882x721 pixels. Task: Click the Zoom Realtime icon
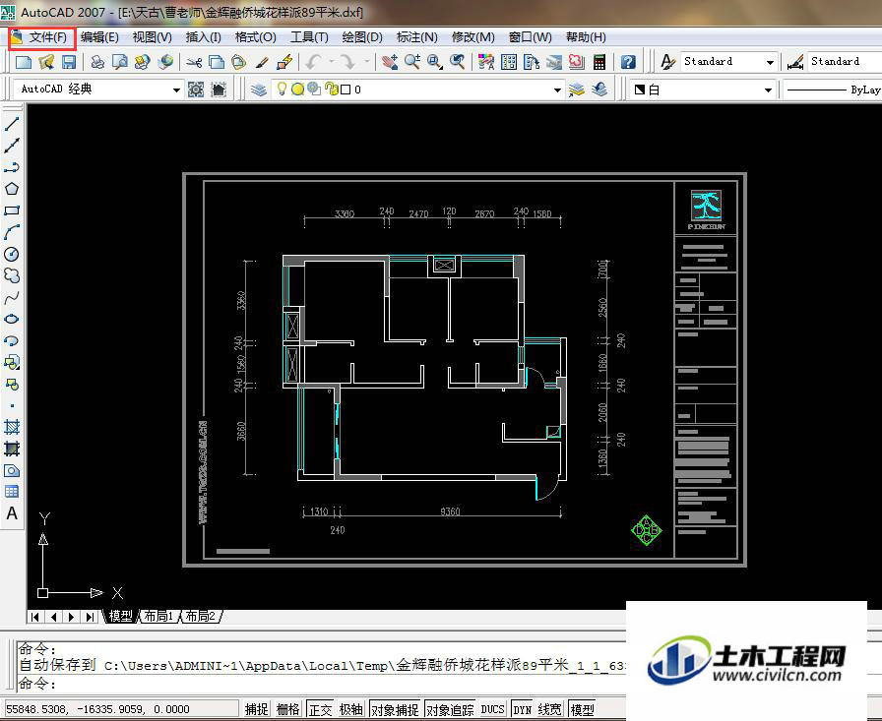[412, 62]
